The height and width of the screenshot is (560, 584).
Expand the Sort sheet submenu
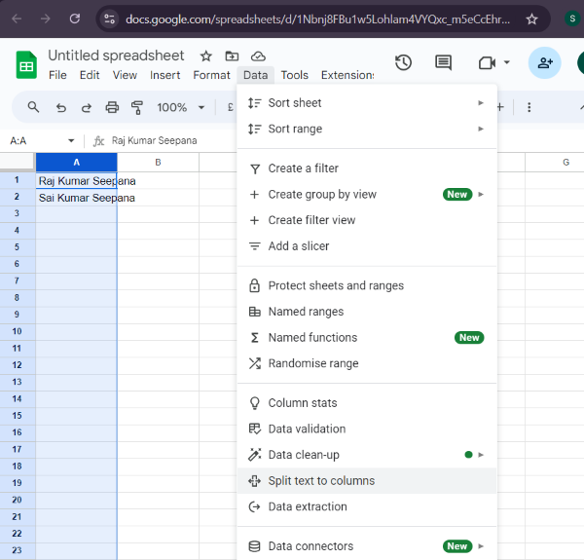click(481, 103)
